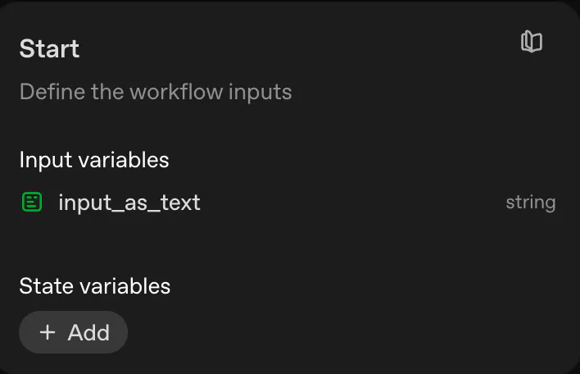Image resolution: width=580 pixels, height=374 pixels.
Task: Select the State variables section label
Action: click(x=95, y=285)
